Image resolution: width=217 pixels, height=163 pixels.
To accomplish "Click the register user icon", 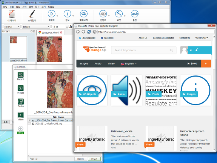I will [x=197, y=50].
